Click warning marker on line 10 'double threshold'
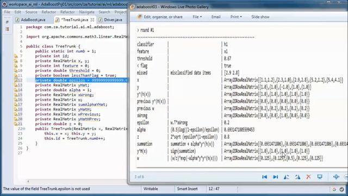This screenshot has width=348, height=196. (16, 71)
